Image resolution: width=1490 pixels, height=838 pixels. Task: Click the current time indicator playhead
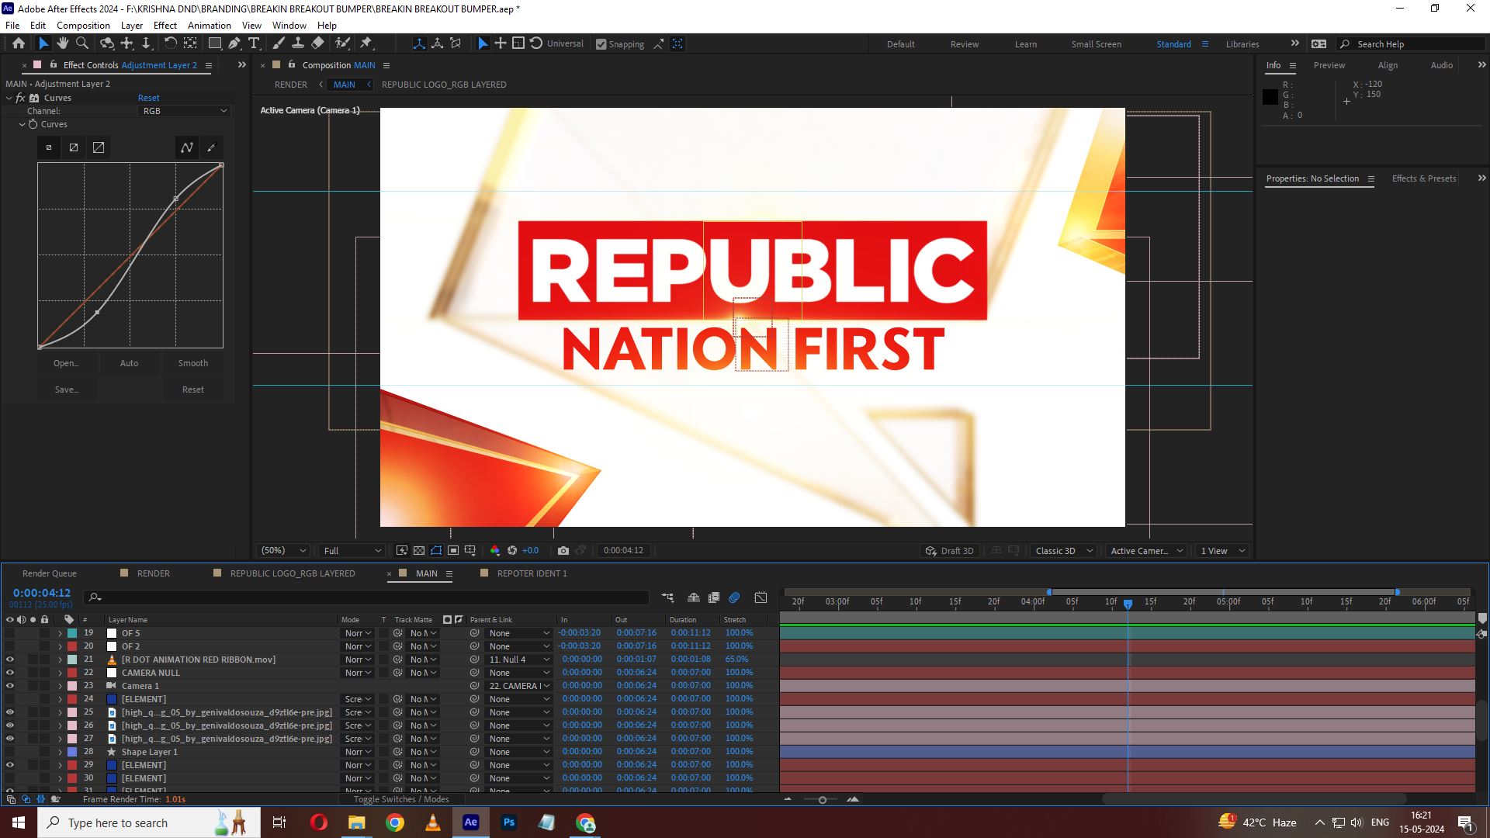[x=1128, y=603]
